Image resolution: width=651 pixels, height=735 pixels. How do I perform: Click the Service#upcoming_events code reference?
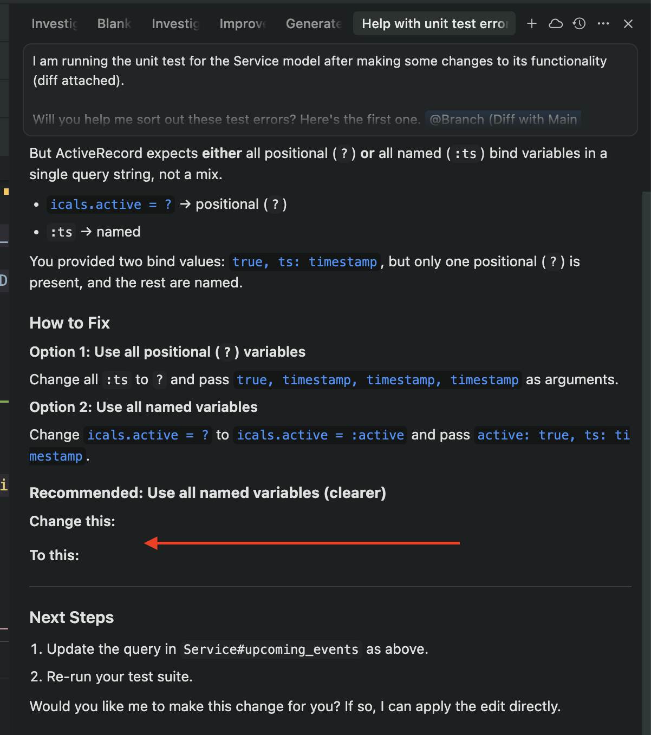pyautogui.click(x=271, y=649)
